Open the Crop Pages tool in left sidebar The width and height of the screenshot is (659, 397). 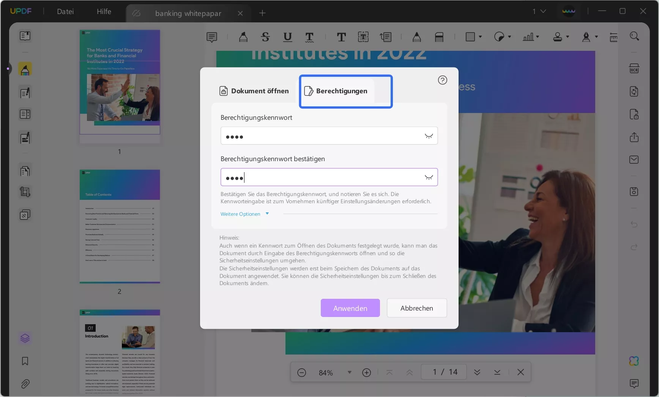(25, 192)
